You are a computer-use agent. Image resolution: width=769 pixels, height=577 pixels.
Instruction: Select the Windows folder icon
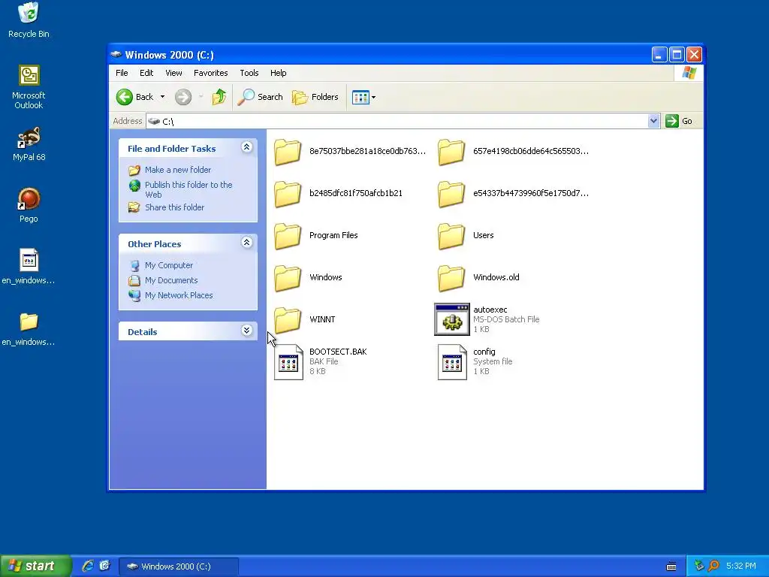288,278
